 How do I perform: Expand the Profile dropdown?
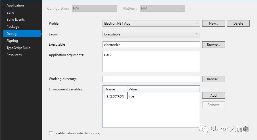151,24
